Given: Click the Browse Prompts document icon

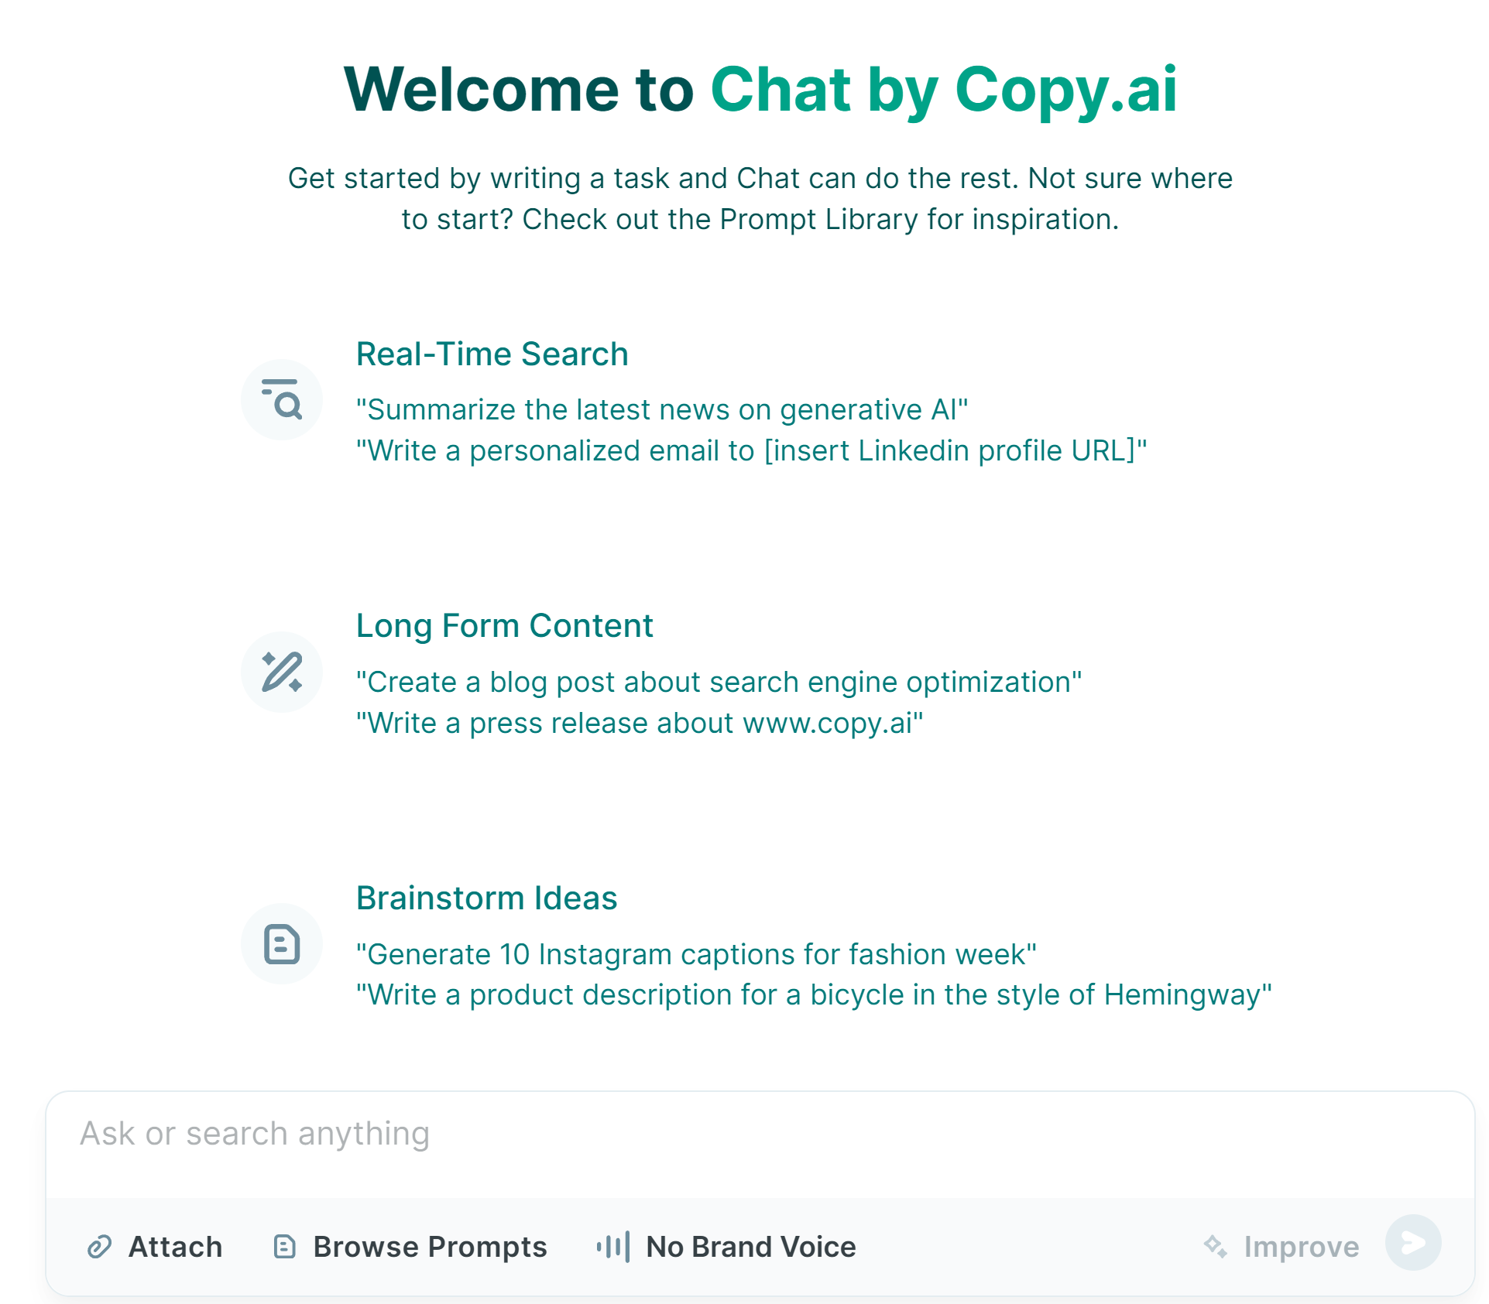Looking at the screenshot, I should click(285, 1247).
